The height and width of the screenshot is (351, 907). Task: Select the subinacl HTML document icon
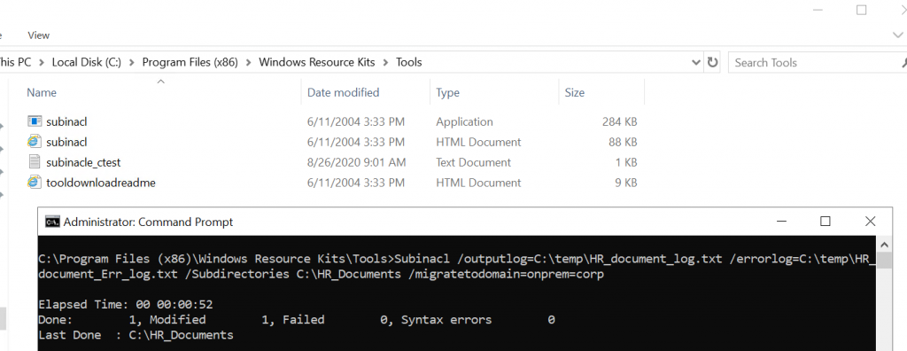click(35, 141)
